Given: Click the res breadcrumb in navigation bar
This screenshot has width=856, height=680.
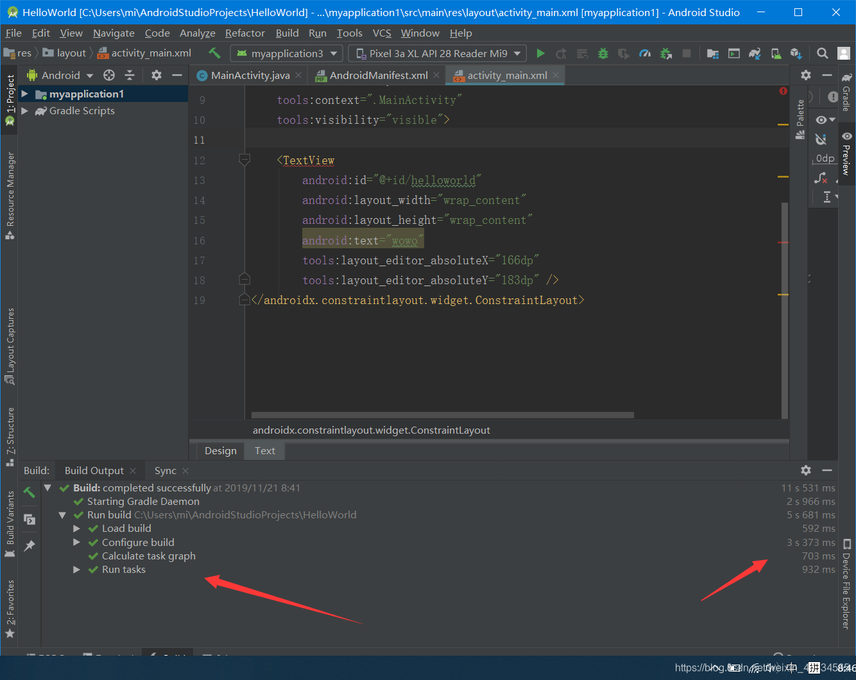Looking at the screenshot, I should click(x=18, y=53).
